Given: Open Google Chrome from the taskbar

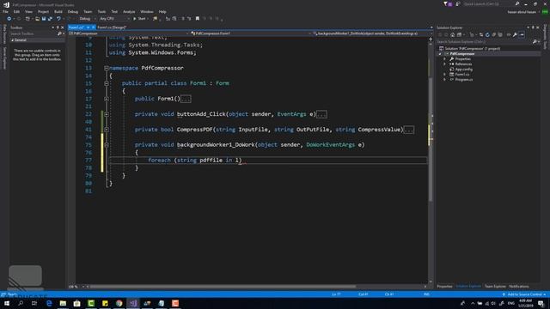Looking at the screenshot, I should tap(119, 303).
